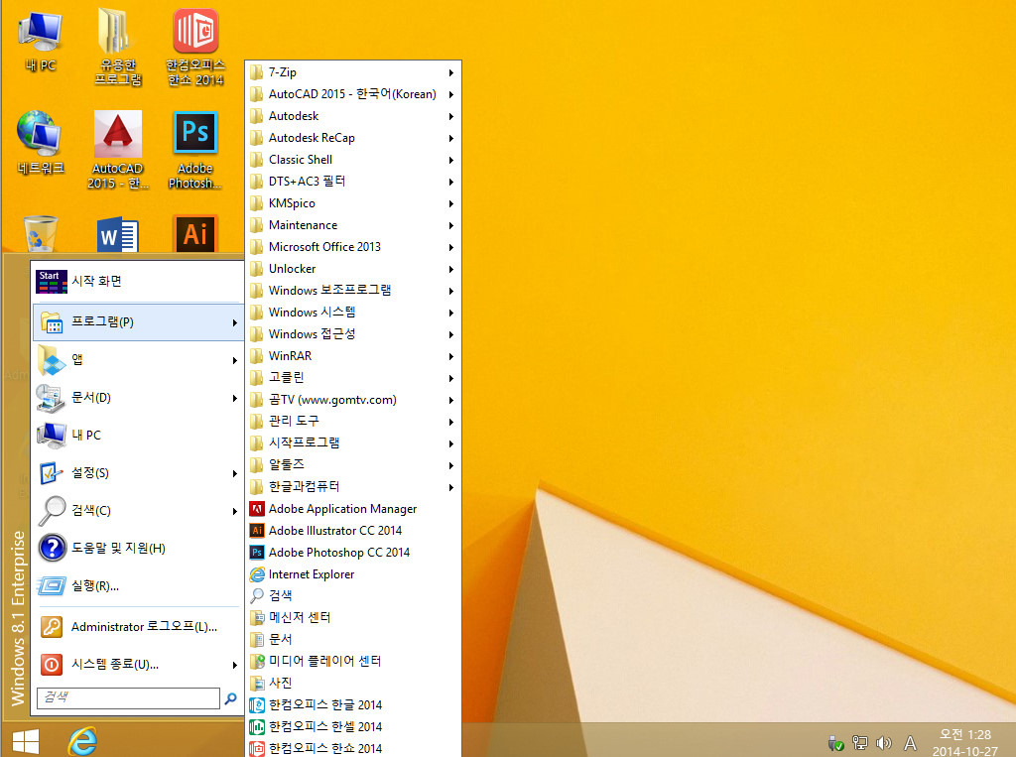Image resolution: width=1016 pixels, height=757 pixels.
Task: Open 사진 from programs list
Action: click(x=353, y=684)
